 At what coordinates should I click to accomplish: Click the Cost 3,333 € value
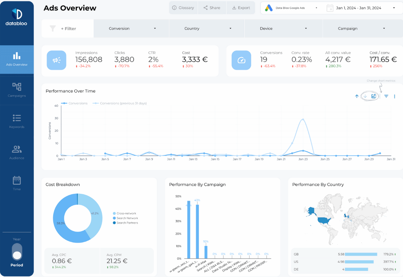click(x=195, y=59)
